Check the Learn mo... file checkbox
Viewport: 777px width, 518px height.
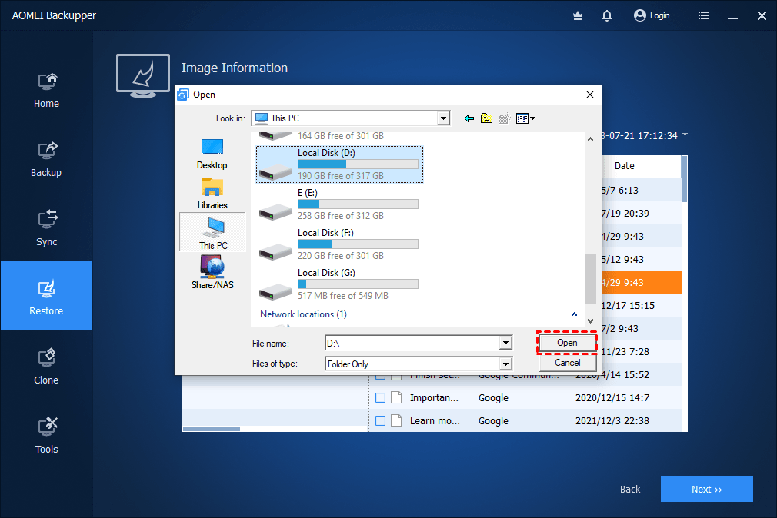pos(381,421)
